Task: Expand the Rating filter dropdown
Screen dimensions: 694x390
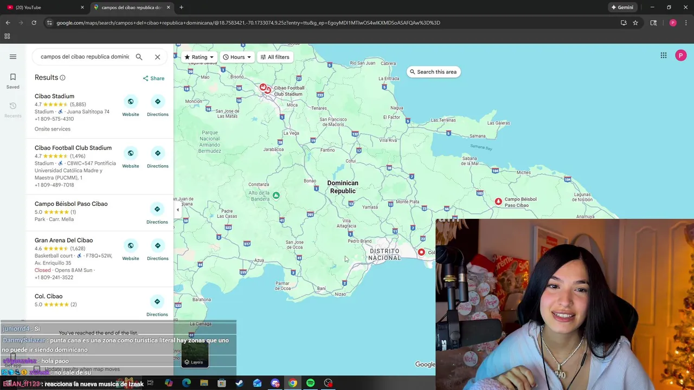Action: (x=199, y=57)
